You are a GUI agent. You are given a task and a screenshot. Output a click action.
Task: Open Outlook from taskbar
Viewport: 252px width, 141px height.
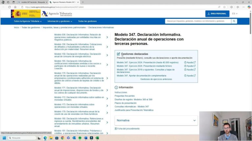74,138
